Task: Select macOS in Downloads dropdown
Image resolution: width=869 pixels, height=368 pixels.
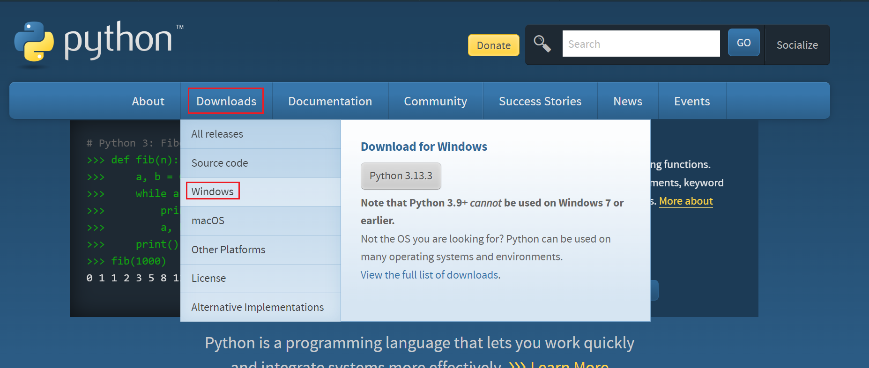Action: coord(260,221)
